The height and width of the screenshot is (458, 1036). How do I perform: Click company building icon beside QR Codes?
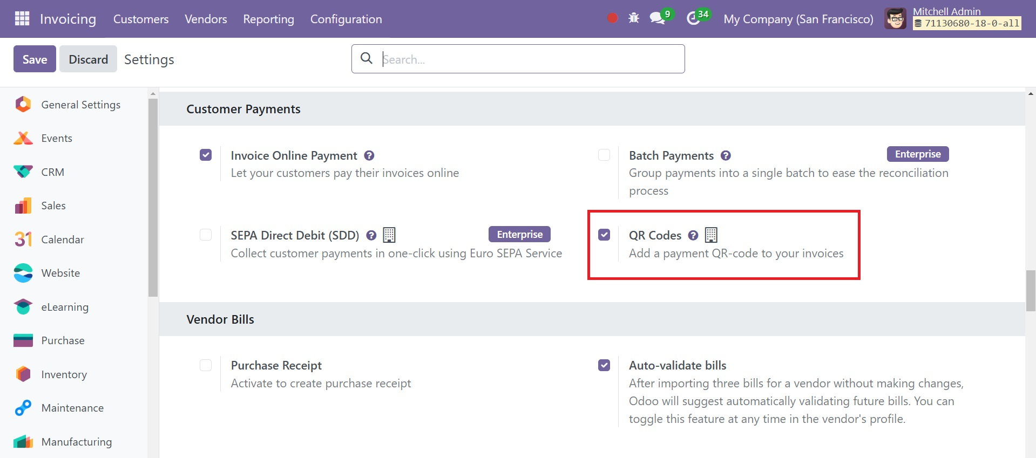711,235
